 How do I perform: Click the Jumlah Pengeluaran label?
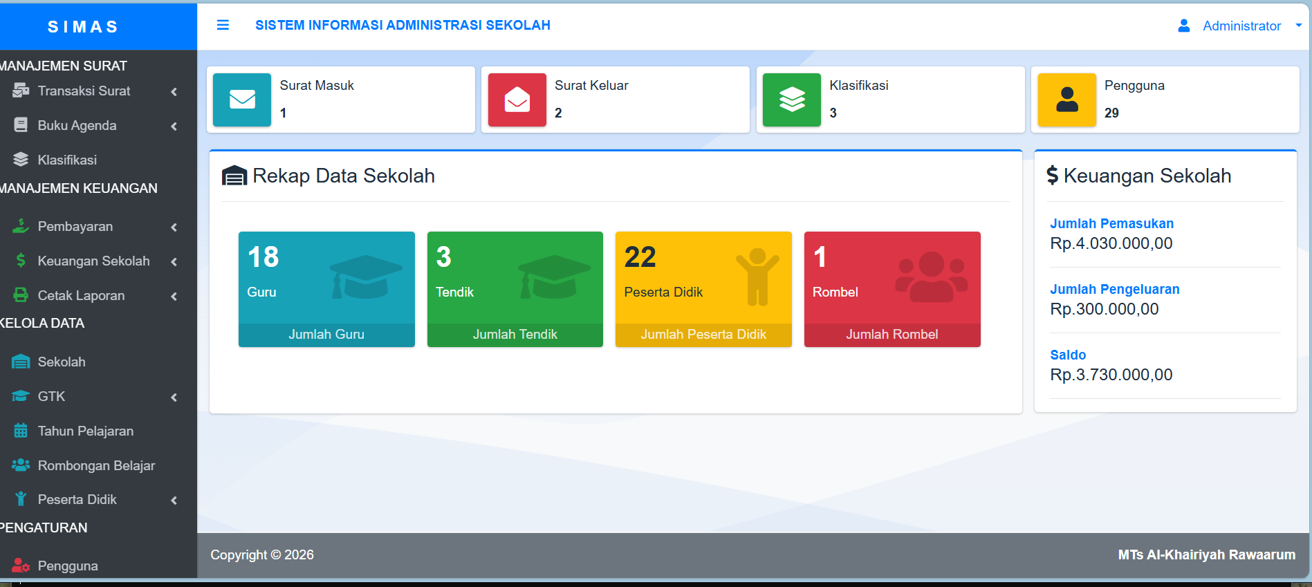click(1115, 289)
